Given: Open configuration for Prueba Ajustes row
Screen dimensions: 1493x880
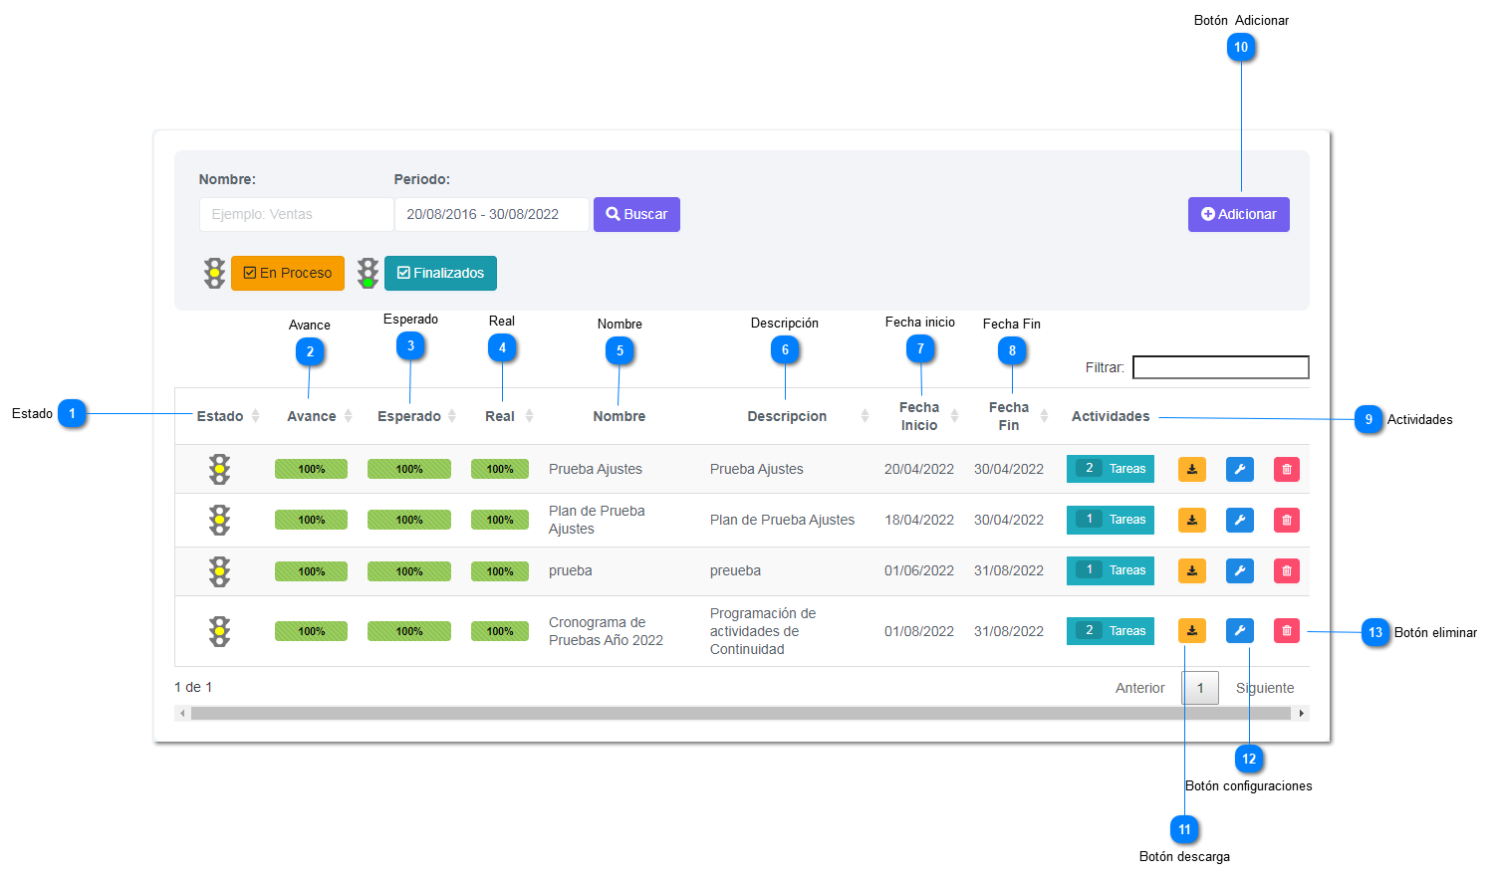Looking at the screenshot, I should click(1239, 469).
